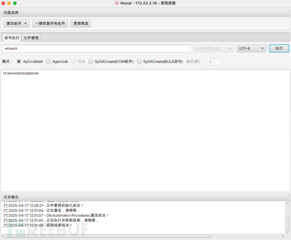Image resolution: width=291 pixels, height=240 pixels.
Task: Switch to the 命令执行 tab
Action: (x=12, y=38)
